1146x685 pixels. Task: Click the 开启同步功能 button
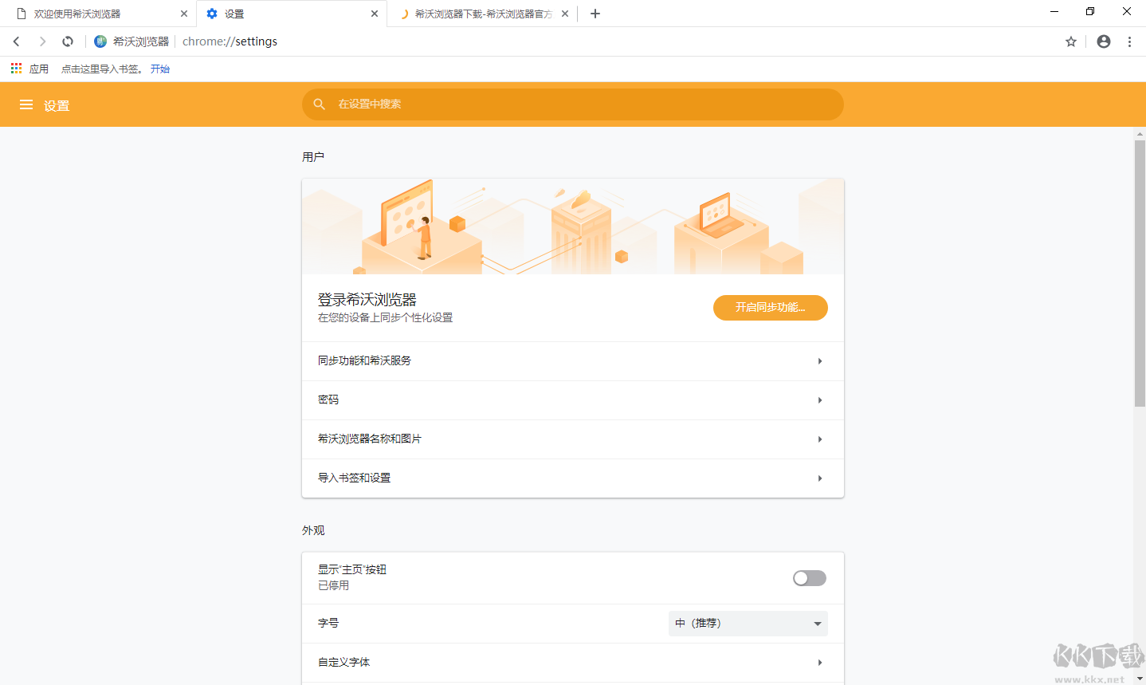[x=770, y=307]
